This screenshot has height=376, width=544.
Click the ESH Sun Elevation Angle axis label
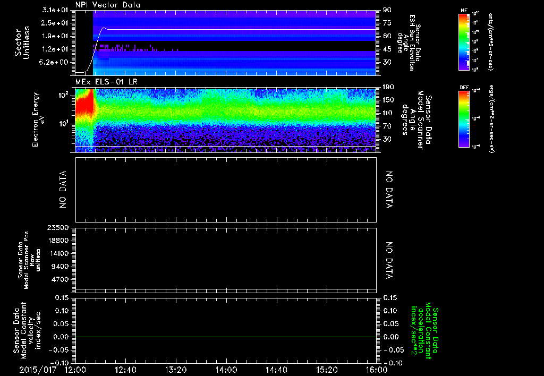(409, 42)
